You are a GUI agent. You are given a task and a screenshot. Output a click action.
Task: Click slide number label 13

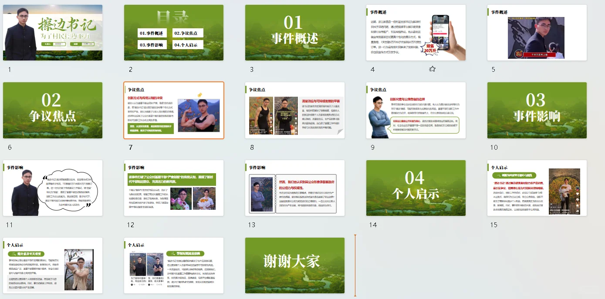[x=252, y=225]
